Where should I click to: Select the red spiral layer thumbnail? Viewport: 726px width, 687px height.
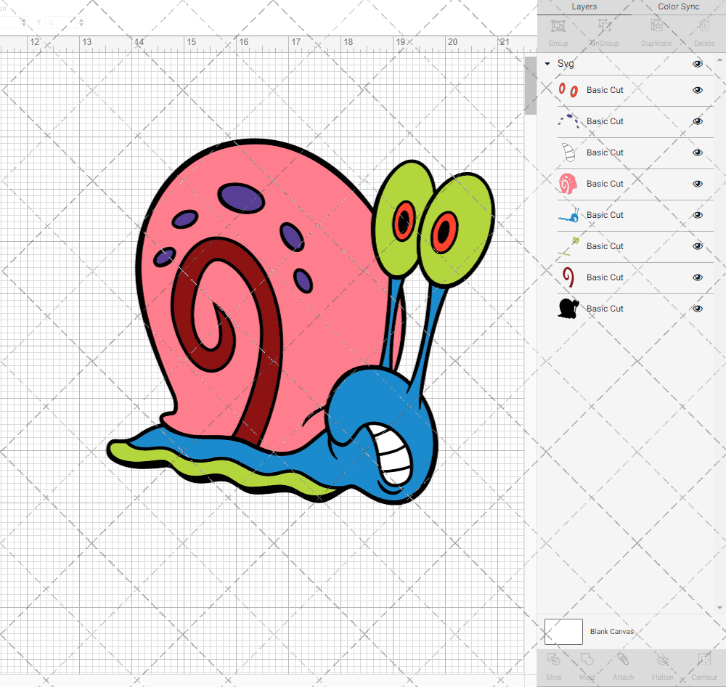pyautogui.click(x=568, y=277)
